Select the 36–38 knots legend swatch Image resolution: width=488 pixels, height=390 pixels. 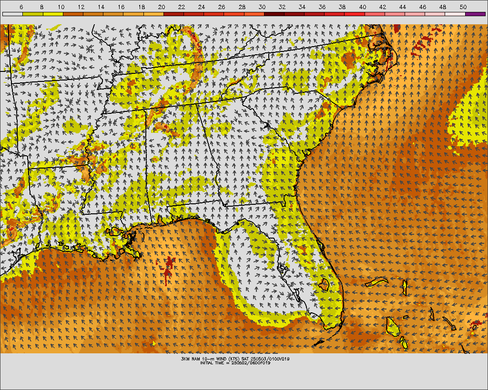(x=335, y=14)
